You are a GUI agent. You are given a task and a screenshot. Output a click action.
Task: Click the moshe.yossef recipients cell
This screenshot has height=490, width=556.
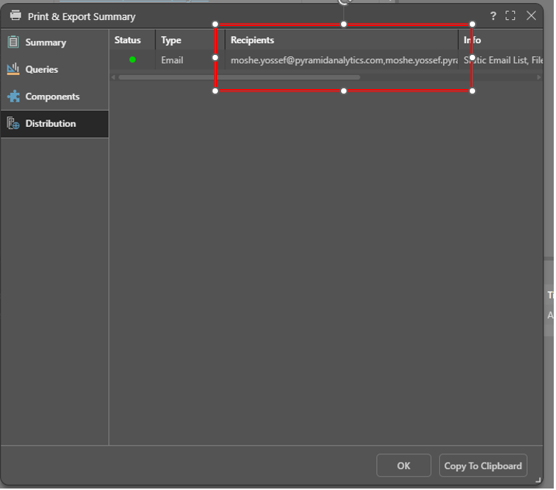click(342, 60)
